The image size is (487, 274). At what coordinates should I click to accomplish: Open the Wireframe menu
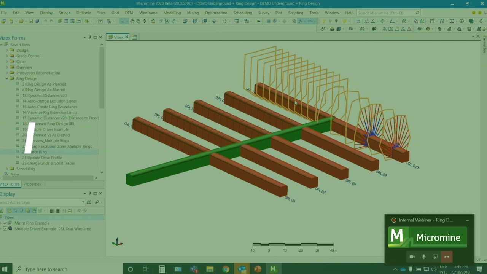click(x=148, y=13)
